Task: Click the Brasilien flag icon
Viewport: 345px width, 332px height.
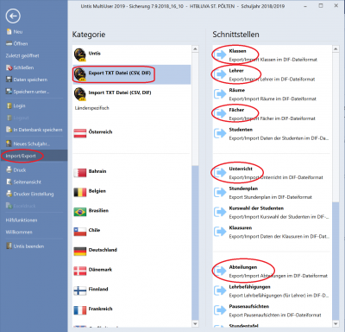Action: [x=80, y=212]
